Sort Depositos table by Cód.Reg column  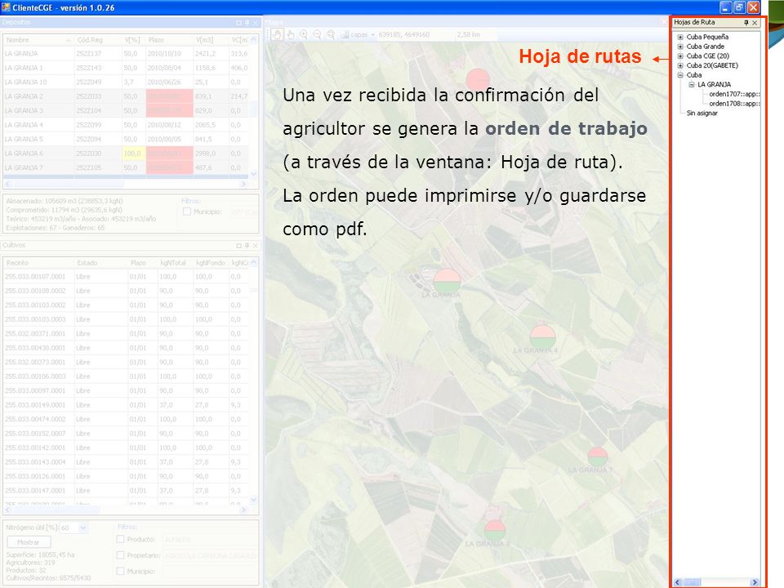pyautogui.click(x=98, y=39)
